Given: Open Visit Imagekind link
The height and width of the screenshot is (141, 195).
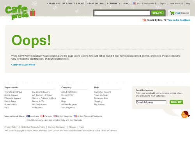Looking at the screenshot, I should pyautogui.click(x=68, y=107).
